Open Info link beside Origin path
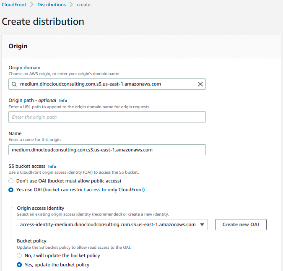This screenshot has height=271, width=283. click(x=63, y=101)
